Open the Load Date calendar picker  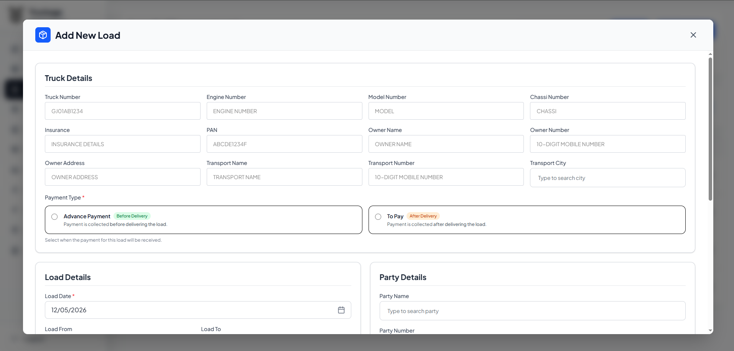(341, 310)
